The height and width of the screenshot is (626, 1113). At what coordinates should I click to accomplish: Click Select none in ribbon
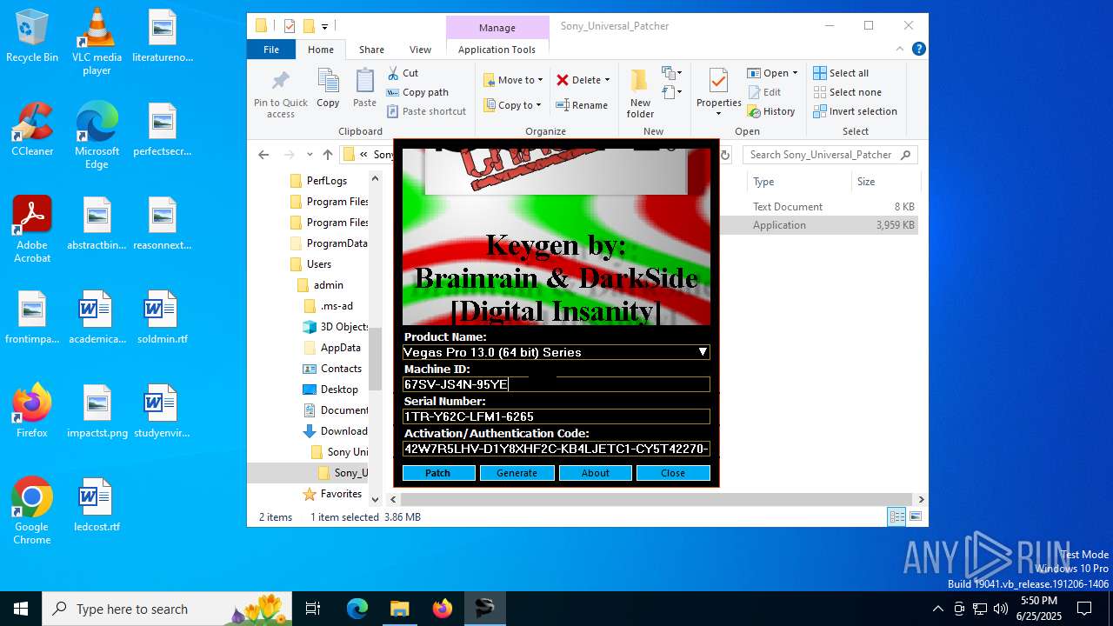coord(847,92)
